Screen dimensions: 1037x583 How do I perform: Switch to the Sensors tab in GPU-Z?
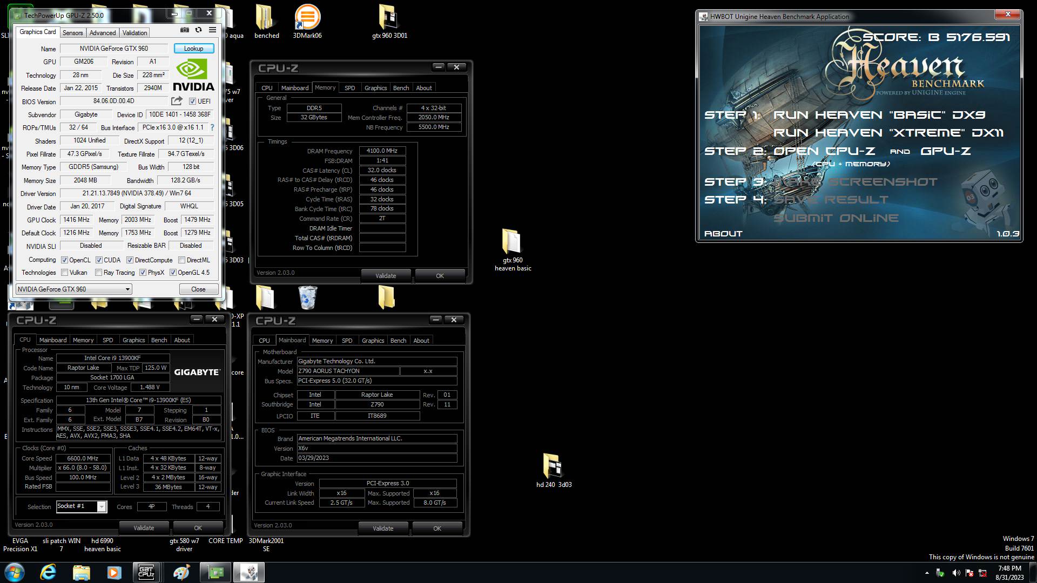click(x=72, y=33)
